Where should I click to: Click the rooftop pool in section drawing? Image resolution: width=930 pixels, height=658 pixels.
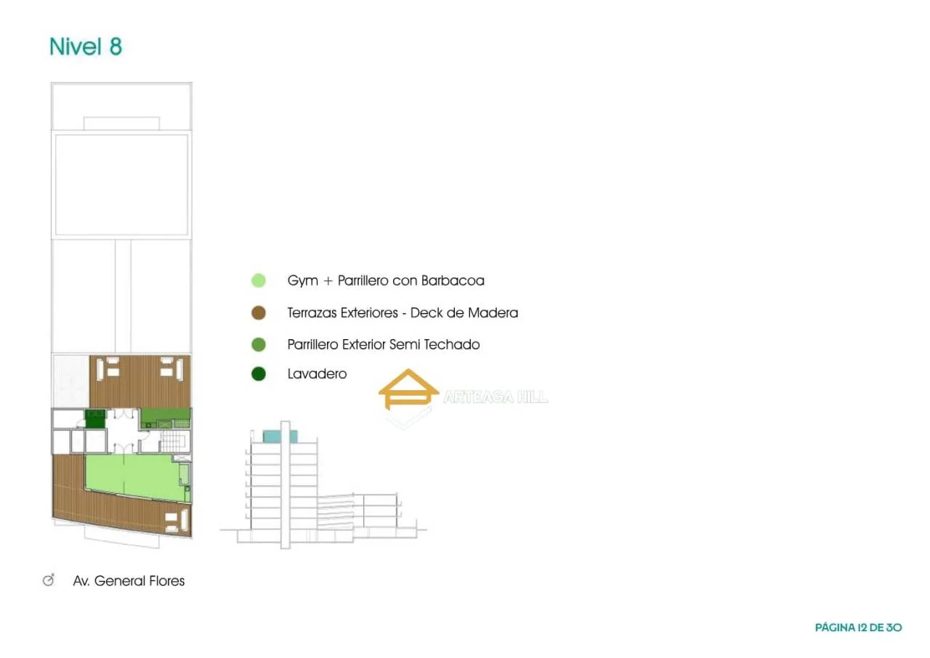(280, 436)
